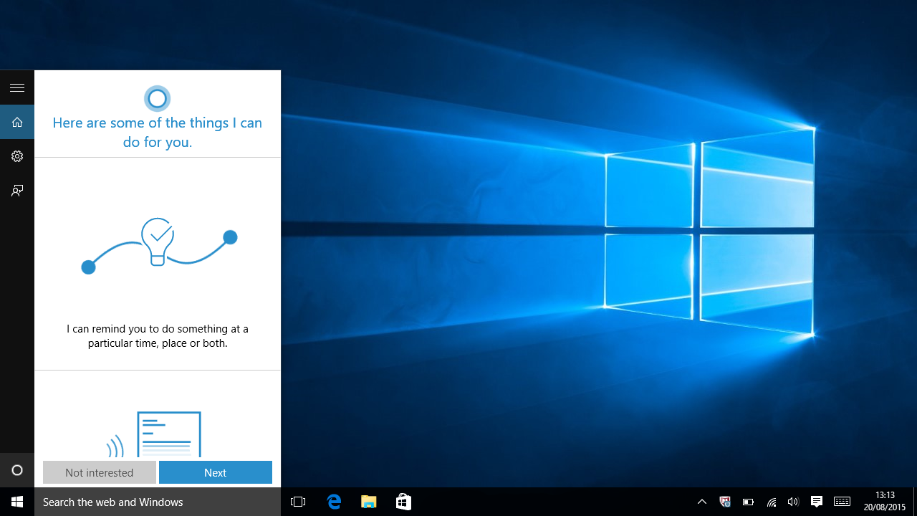Expand the Cortana hamburger menu
The image size is (917, 516).
pos(17,87)
